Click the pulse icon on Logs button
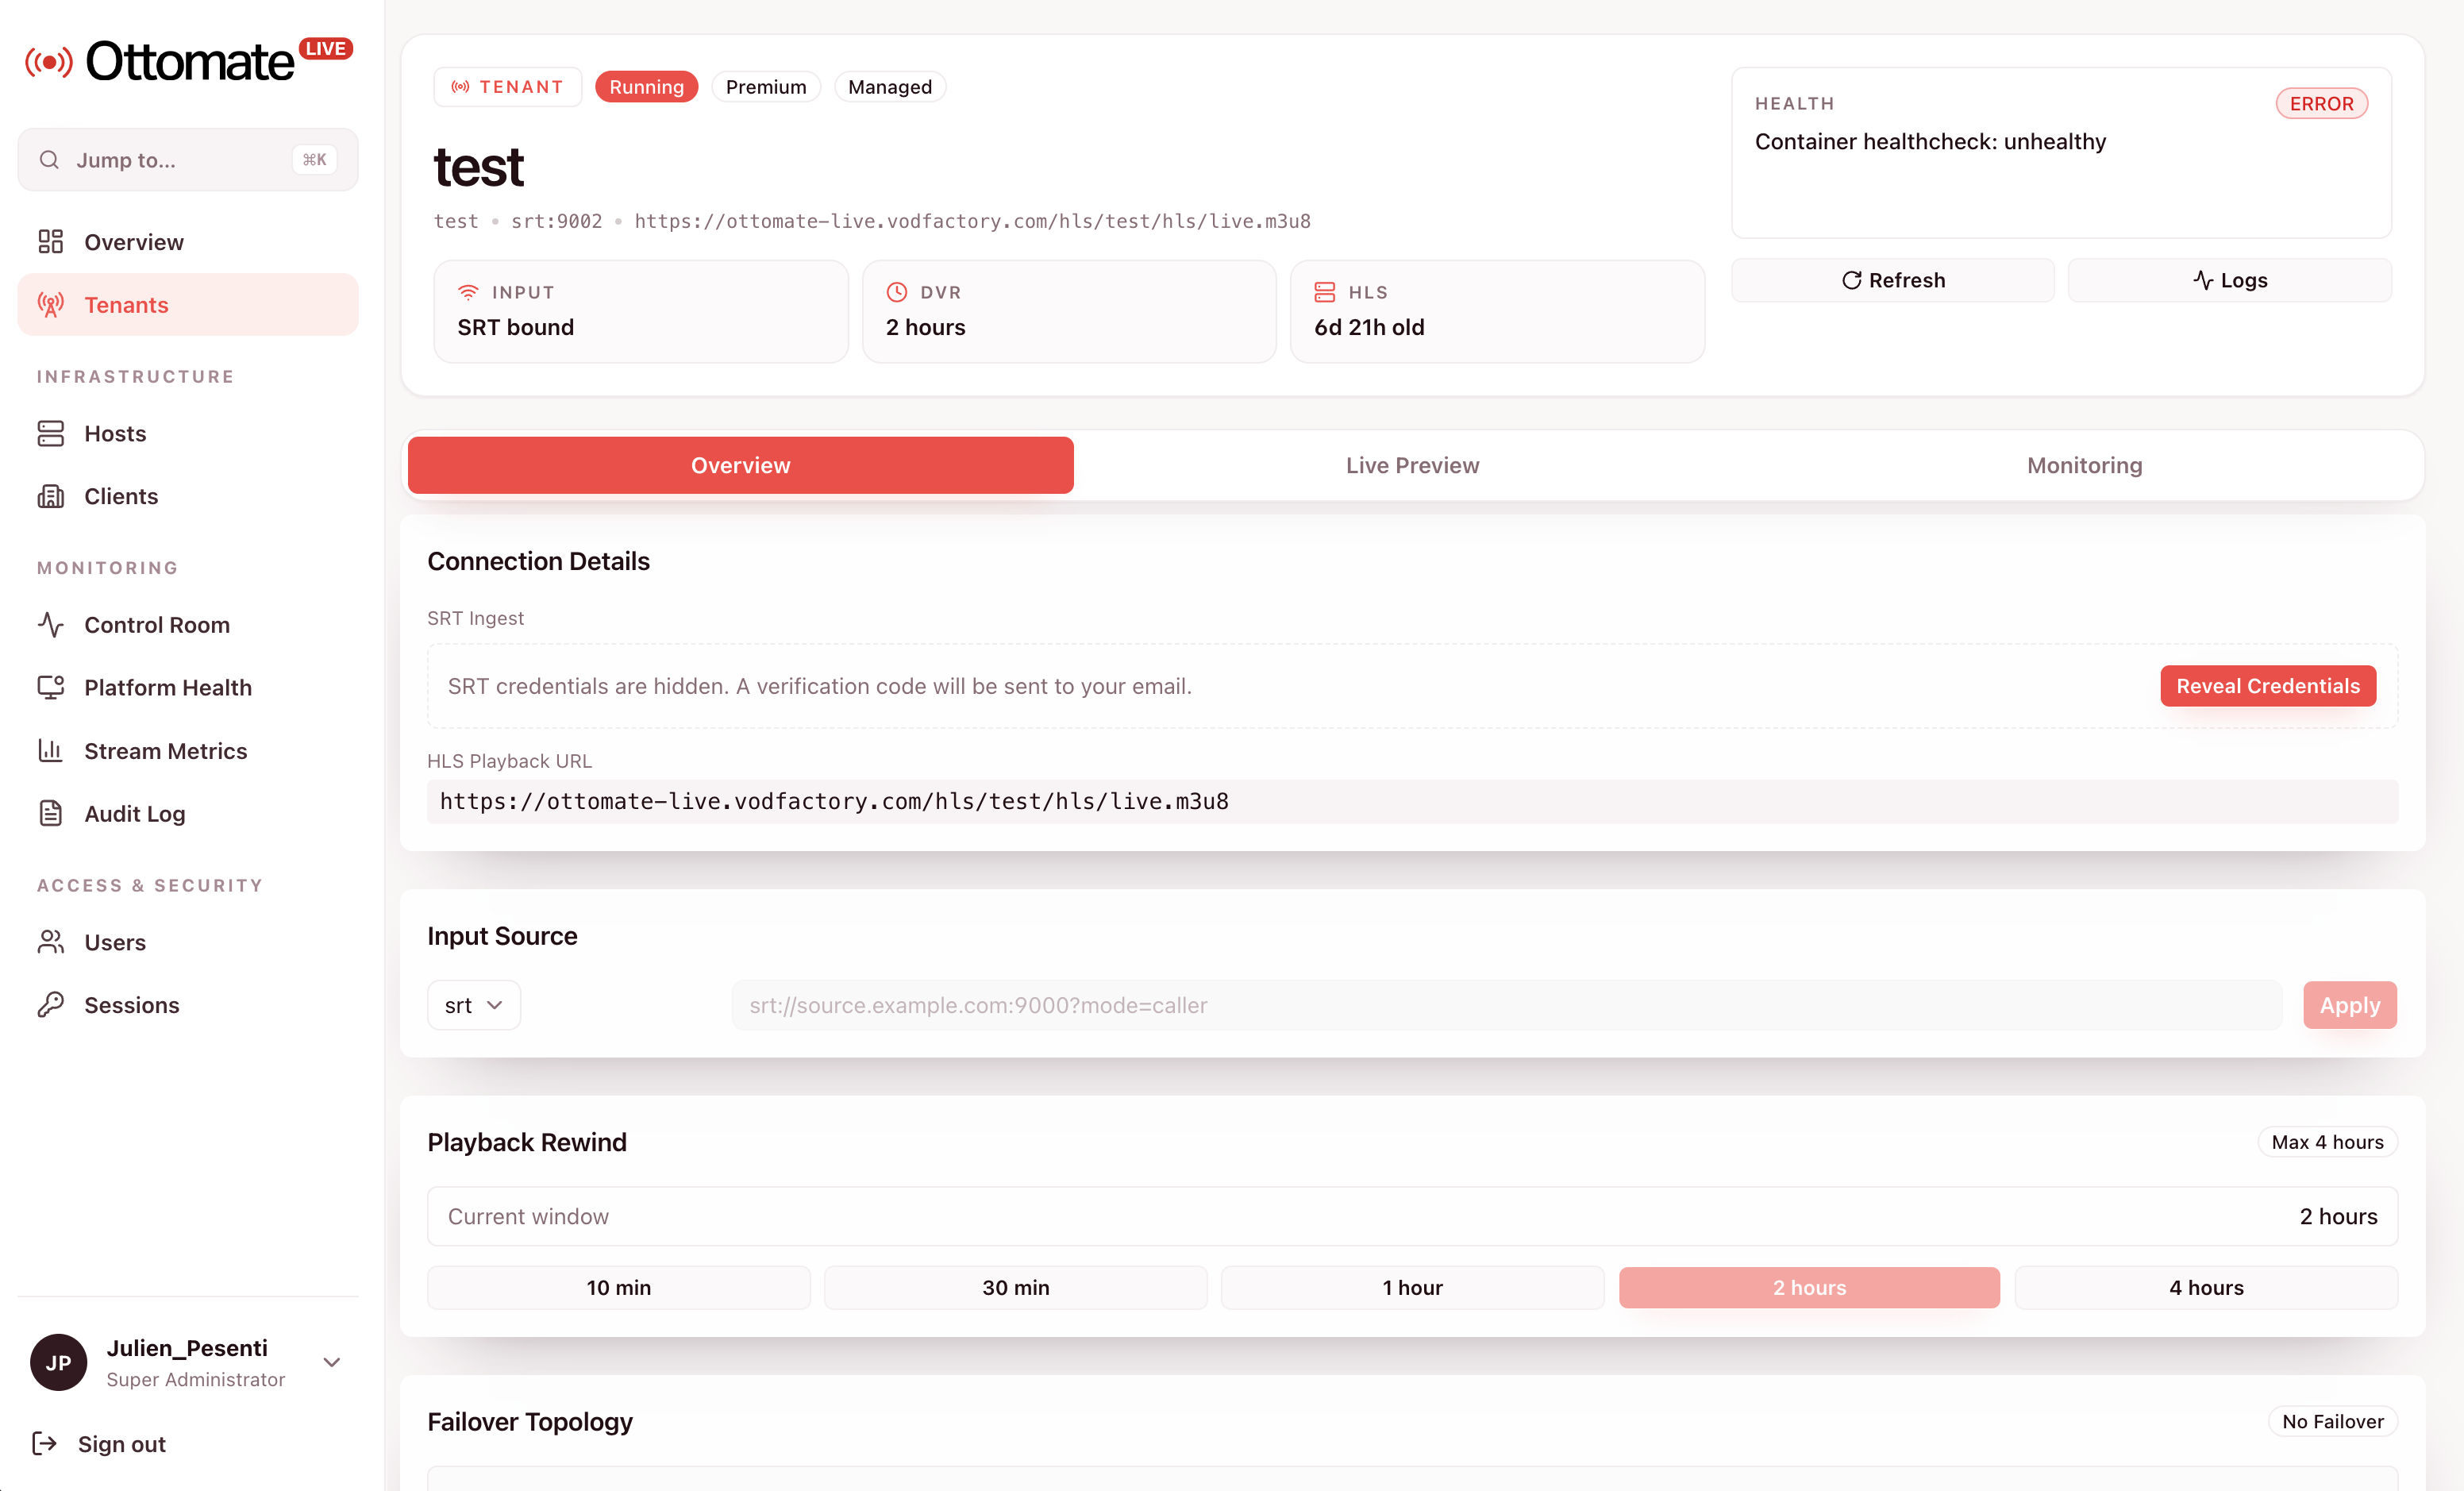 pyautogui.click(x=2203, y=280)
